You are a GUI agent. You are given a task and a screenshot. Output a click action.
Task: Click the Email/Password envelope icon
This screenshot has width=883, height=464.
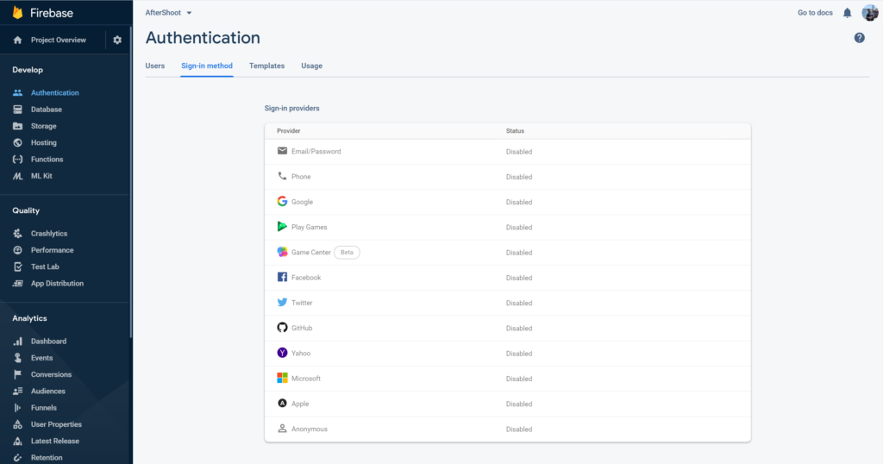click(x=282, y=151)
